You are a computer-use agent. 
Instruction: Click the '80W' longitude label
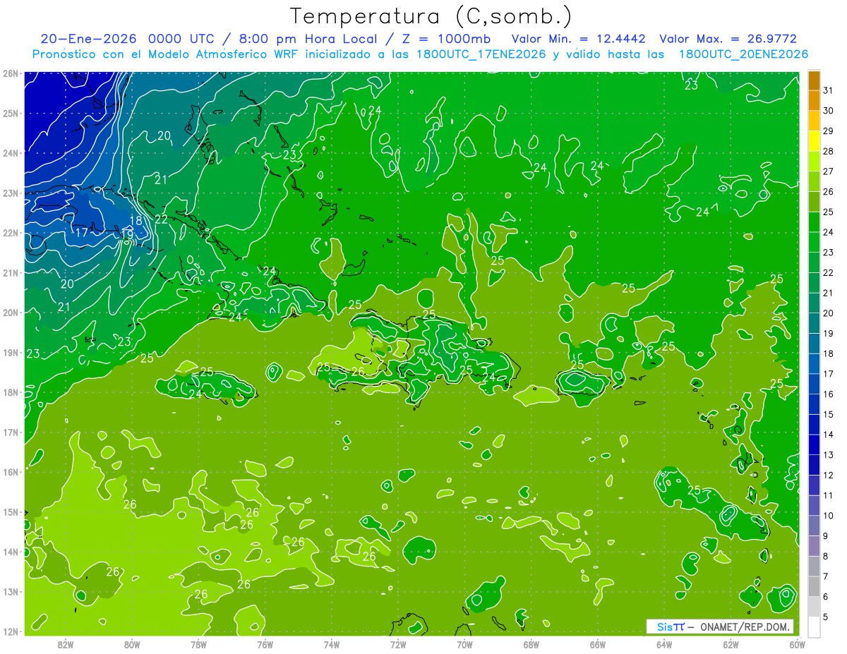click(132, 644)
